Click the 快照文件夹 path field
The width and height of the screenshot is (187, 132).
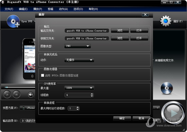click(87, 38)
